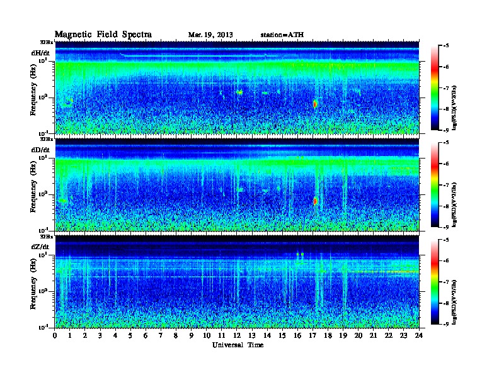The image size is (499, 385).
Task: Click hour tick label 10 on time axis
Action: pos(207,335)
